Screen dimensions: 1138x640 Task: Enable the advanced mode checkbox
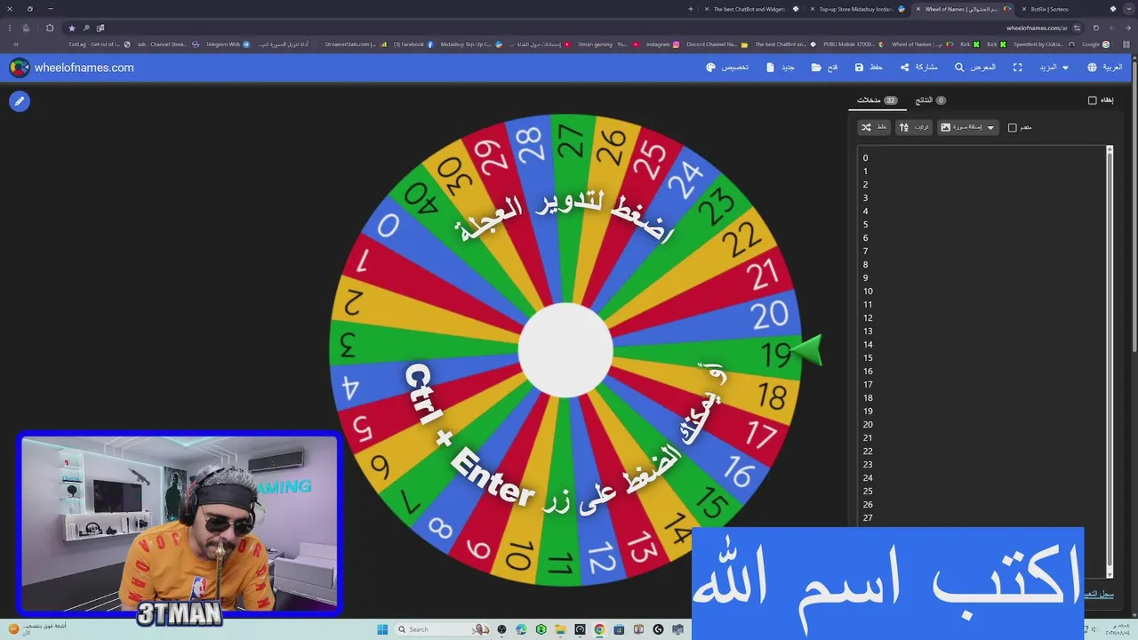pyautogui.click(x=1012, y=128)
